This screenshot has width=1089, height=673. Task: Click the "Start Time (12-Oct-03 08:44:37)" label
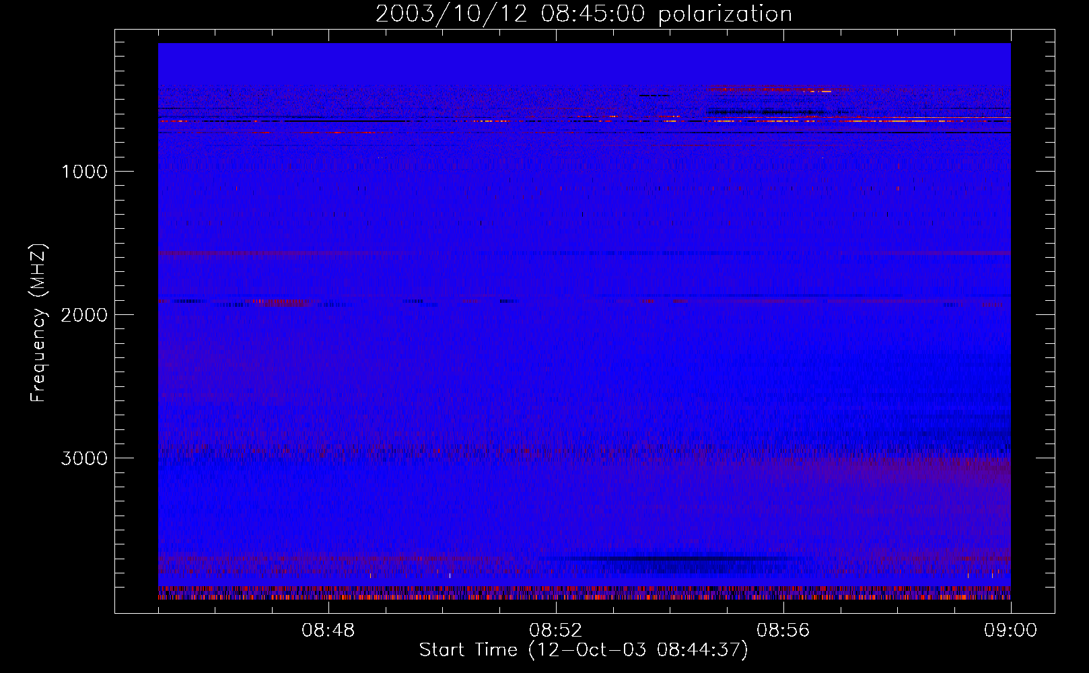pos(584,649)
